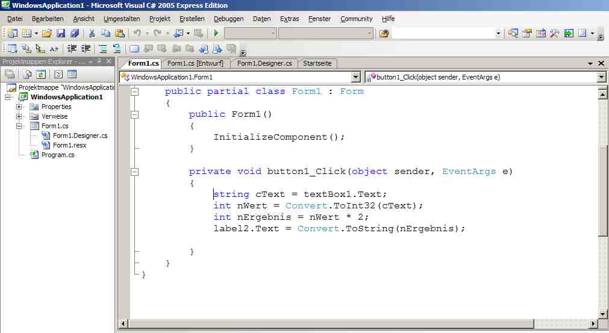Jump to previous bookmark icon
The height and width of the screenshot is (333, 609).
(148, 49)
